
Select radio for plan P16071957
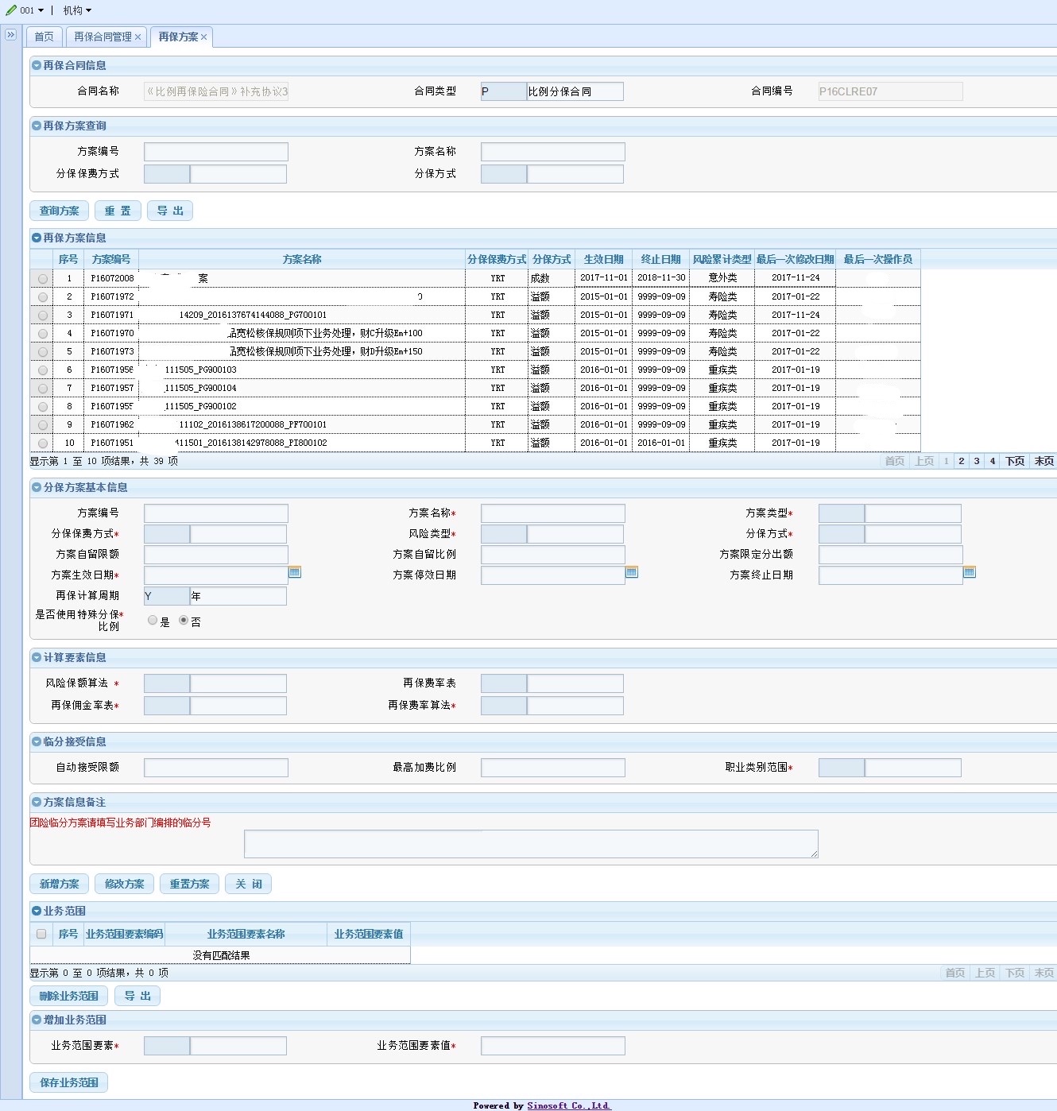tap(43, 388)
